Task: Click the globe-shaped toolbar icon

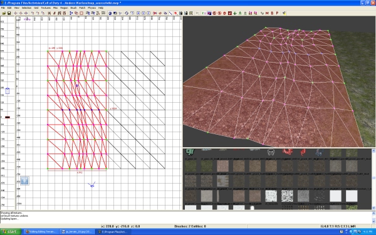Action: [110, 13]
